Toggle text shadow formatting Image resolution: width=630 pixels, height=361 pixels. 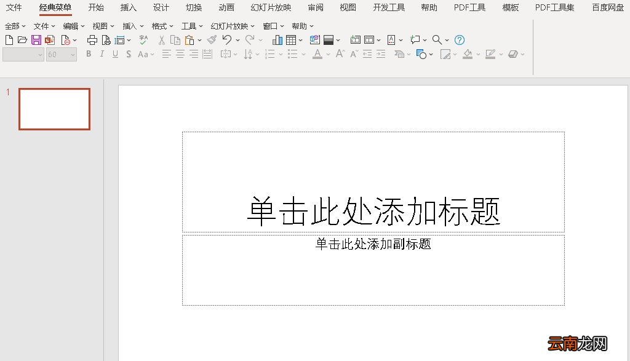point(127,54)
